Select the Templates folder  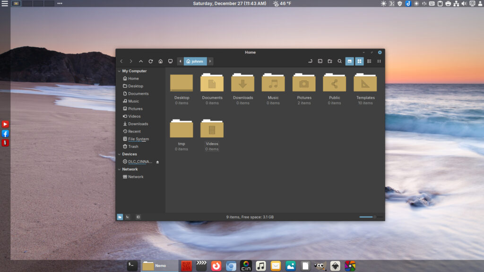(365, 84)
